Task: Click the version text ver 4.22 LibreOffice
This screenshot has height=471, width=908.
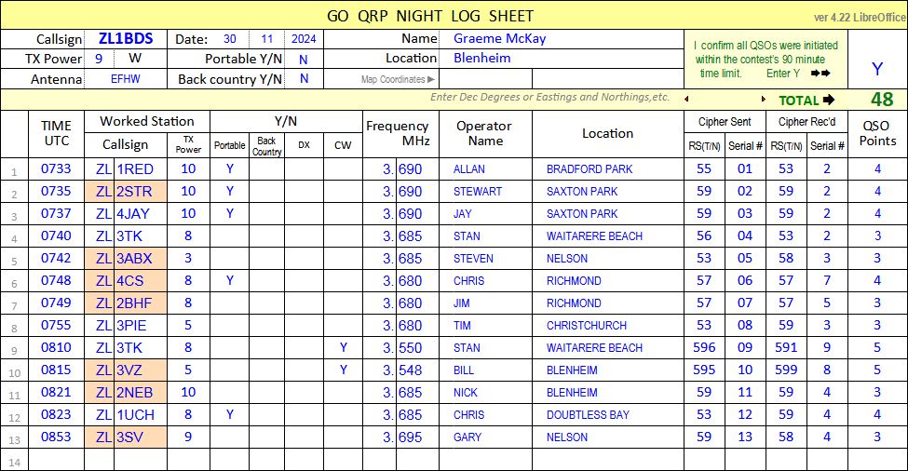Action: [860, 18]
